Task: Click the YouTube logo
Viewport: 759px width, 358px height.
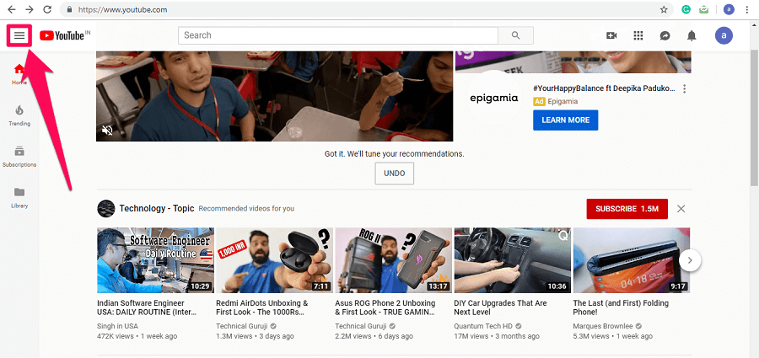Action: click(61, 35)
